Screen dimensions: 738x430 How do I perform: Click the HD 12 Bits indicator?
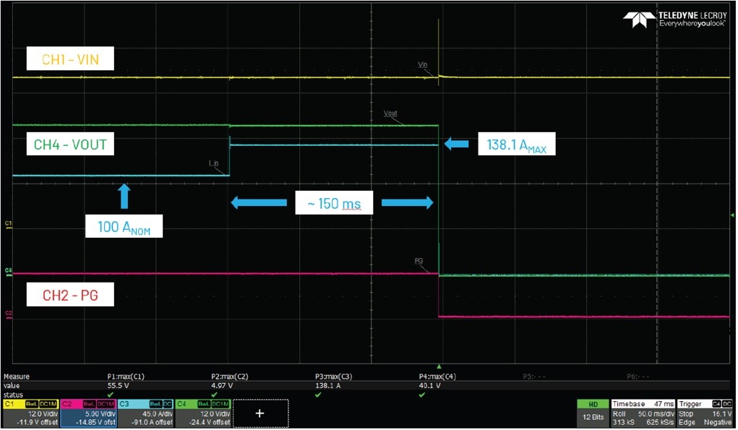592,413
